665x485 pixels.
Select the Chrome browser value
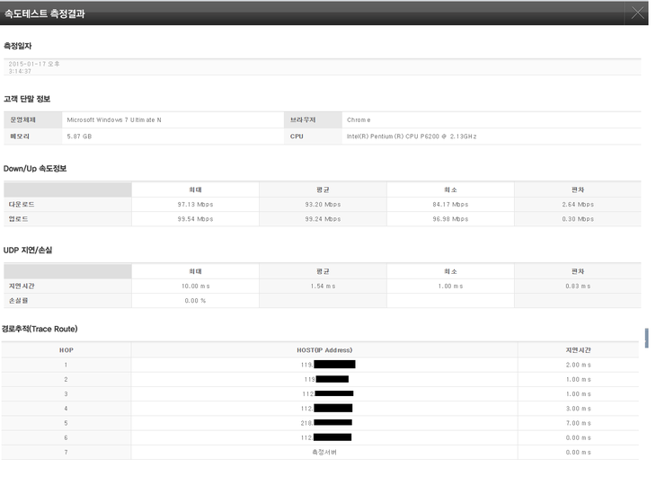point(359,120)
